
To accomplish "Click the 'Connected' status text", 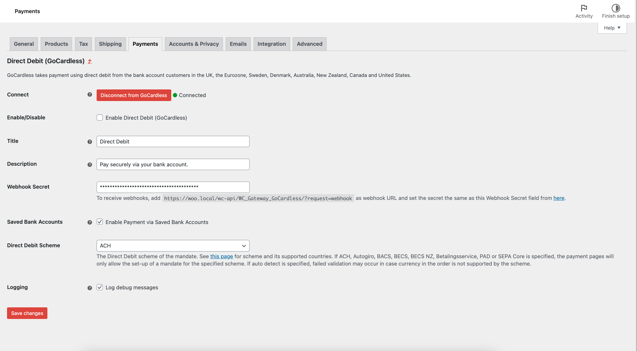I will coord(192,95).
